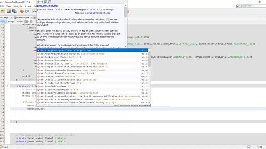Image resolution: width=266 pixels, height=149 pixels.
Task: Select setComponentZOrder completion item
Action: coord(92,70)
